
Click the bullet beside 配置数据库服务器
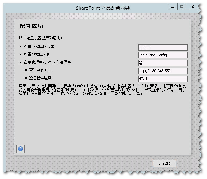click(x=21, y=47)
